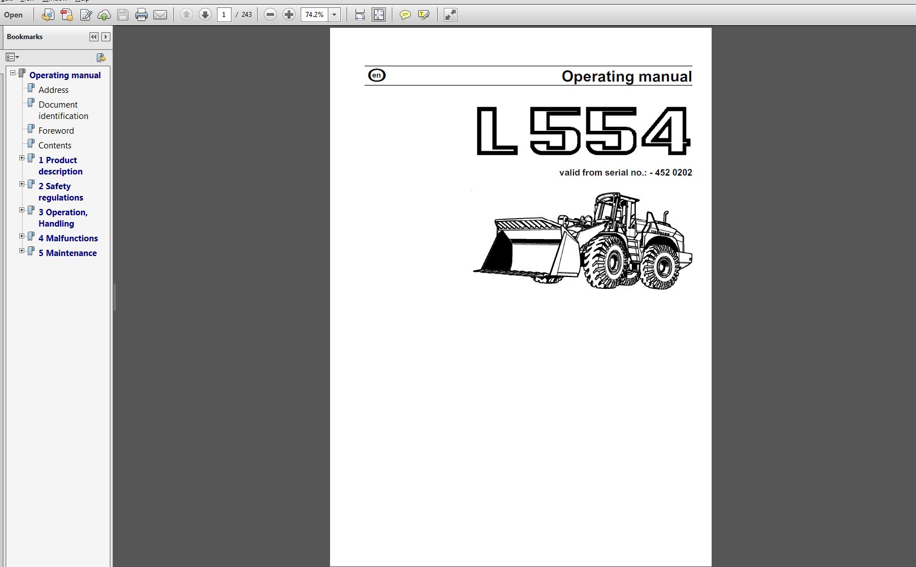
Task: Click the valid from serial no. text
Action: [626, 173]
